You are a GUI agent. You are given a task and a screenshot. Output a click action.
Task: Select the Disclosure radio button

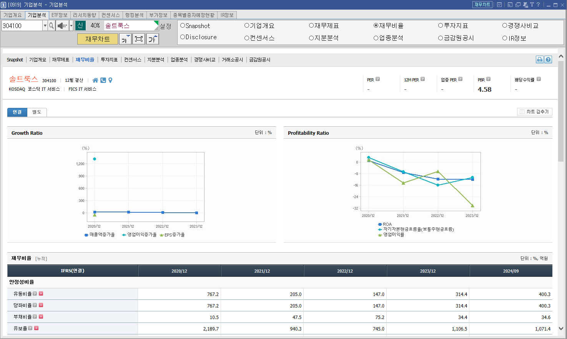click(183, 37)
